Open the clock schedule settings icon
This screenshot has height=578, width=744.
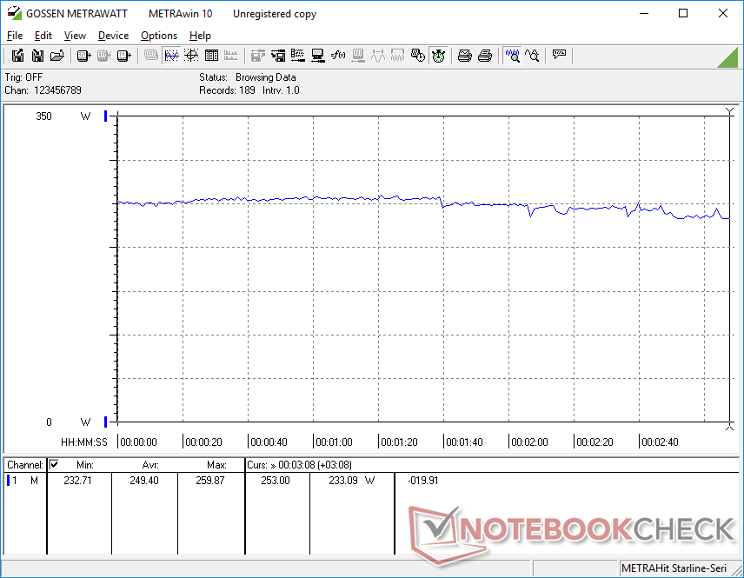point(417,56)
